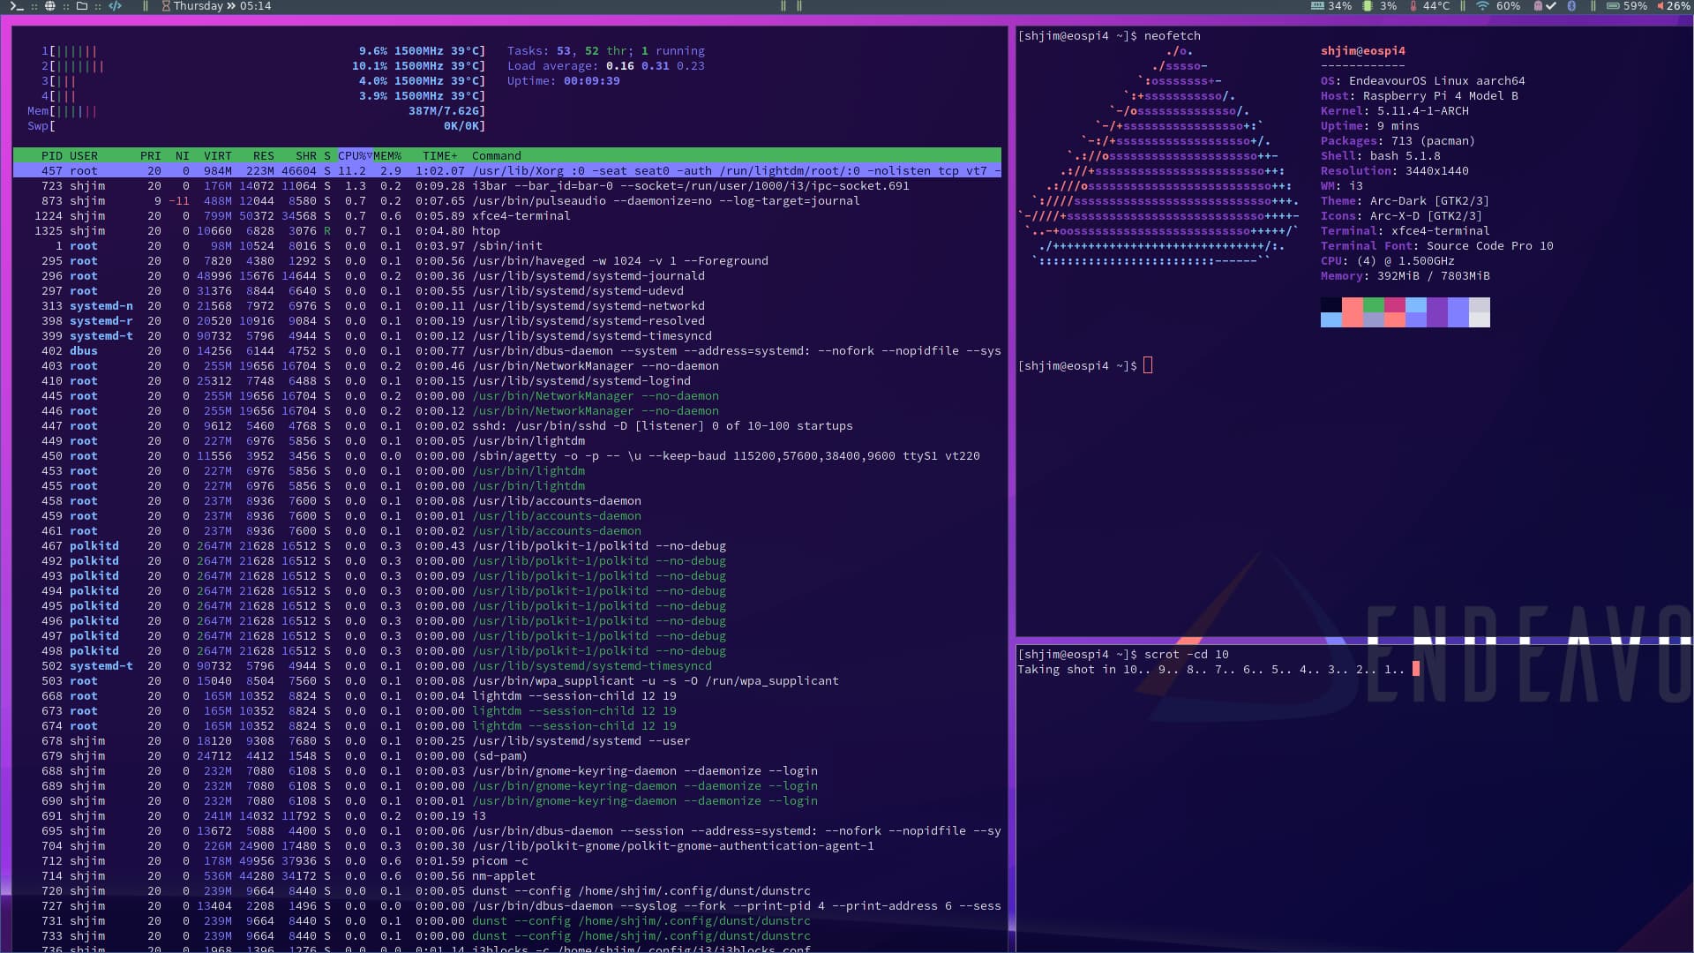Switch to the code workspace icon
This screenshot has height=953, width=1694.
click(115, 6)
